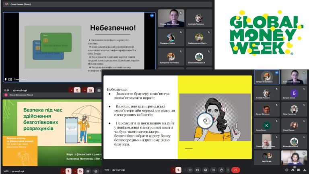The height and width of the screenshot is (174, 309).
Task: Open emoji reactions in 14:10 Meet window
Action: (x=206, y=170)
